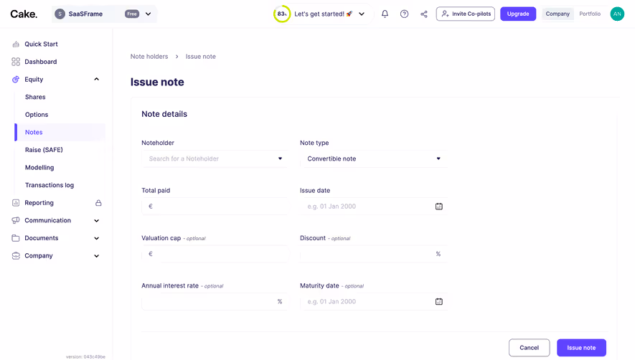The width and height of the screenshot is (635, 360).
Task: Select Notes in sidebar
Action: point(60,133)
